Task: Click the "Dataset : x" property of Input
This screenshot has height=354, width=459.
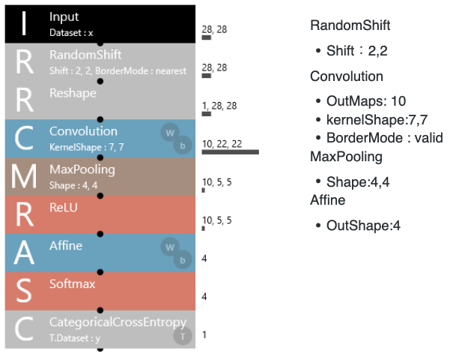Action: (x=71, y=32)
